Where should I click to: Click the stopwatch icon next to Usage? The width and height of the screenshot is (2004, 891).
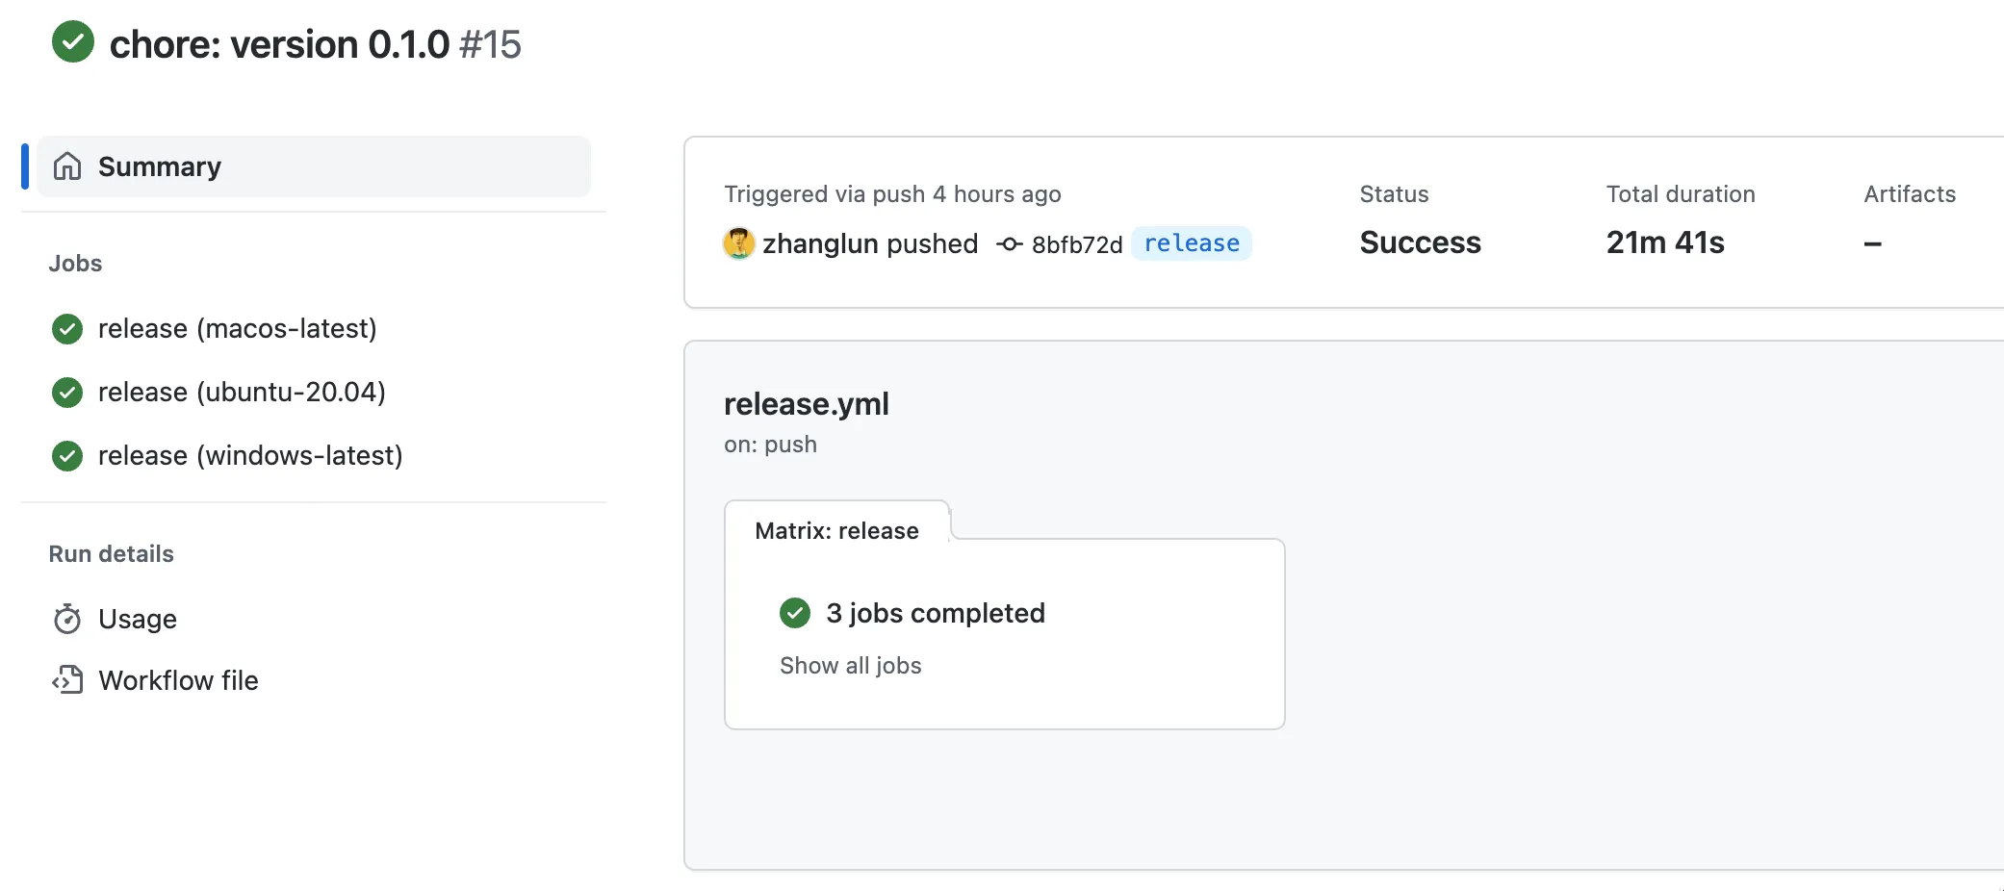click(x=67, y=619)
